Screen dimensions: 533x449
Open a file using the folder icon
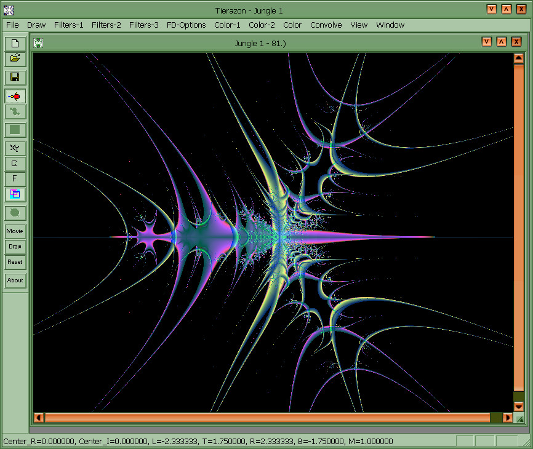click(x=15, y=58)
